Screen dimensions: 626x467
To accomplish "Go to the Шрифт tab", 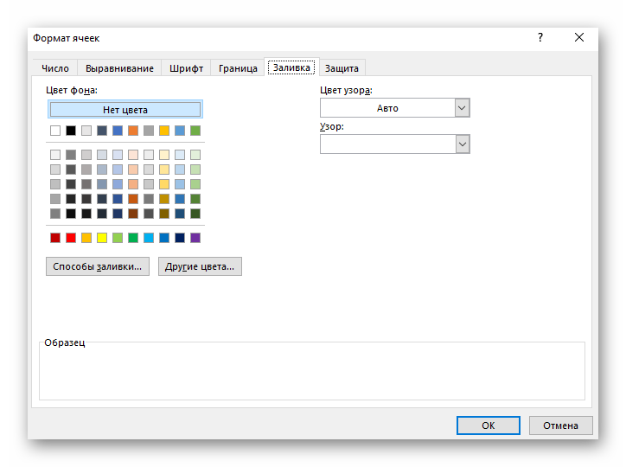I will tap(186, 68).
